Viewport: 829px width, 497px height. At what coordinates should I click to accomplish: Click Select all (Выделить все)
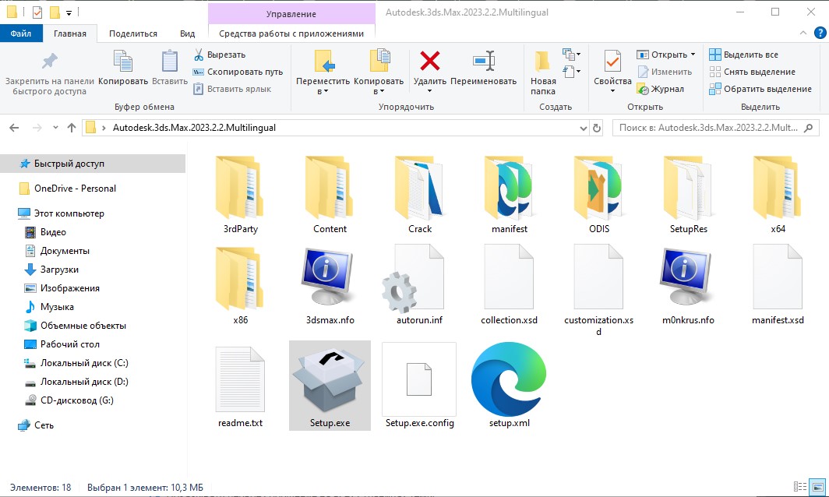coord(743,55)
